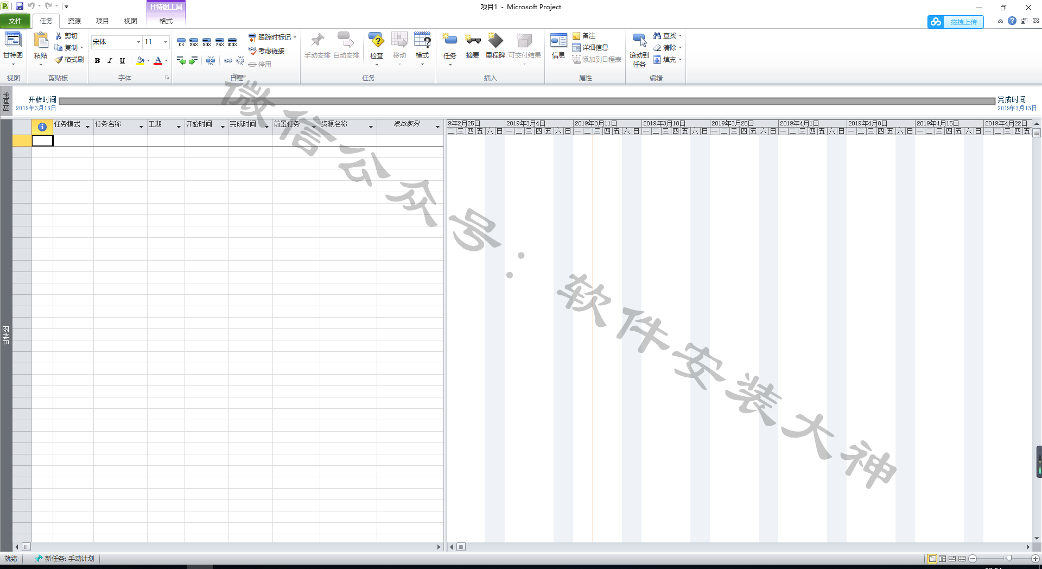
Task: Insert a Summary (摘要) task
Action: pos(473,45)
